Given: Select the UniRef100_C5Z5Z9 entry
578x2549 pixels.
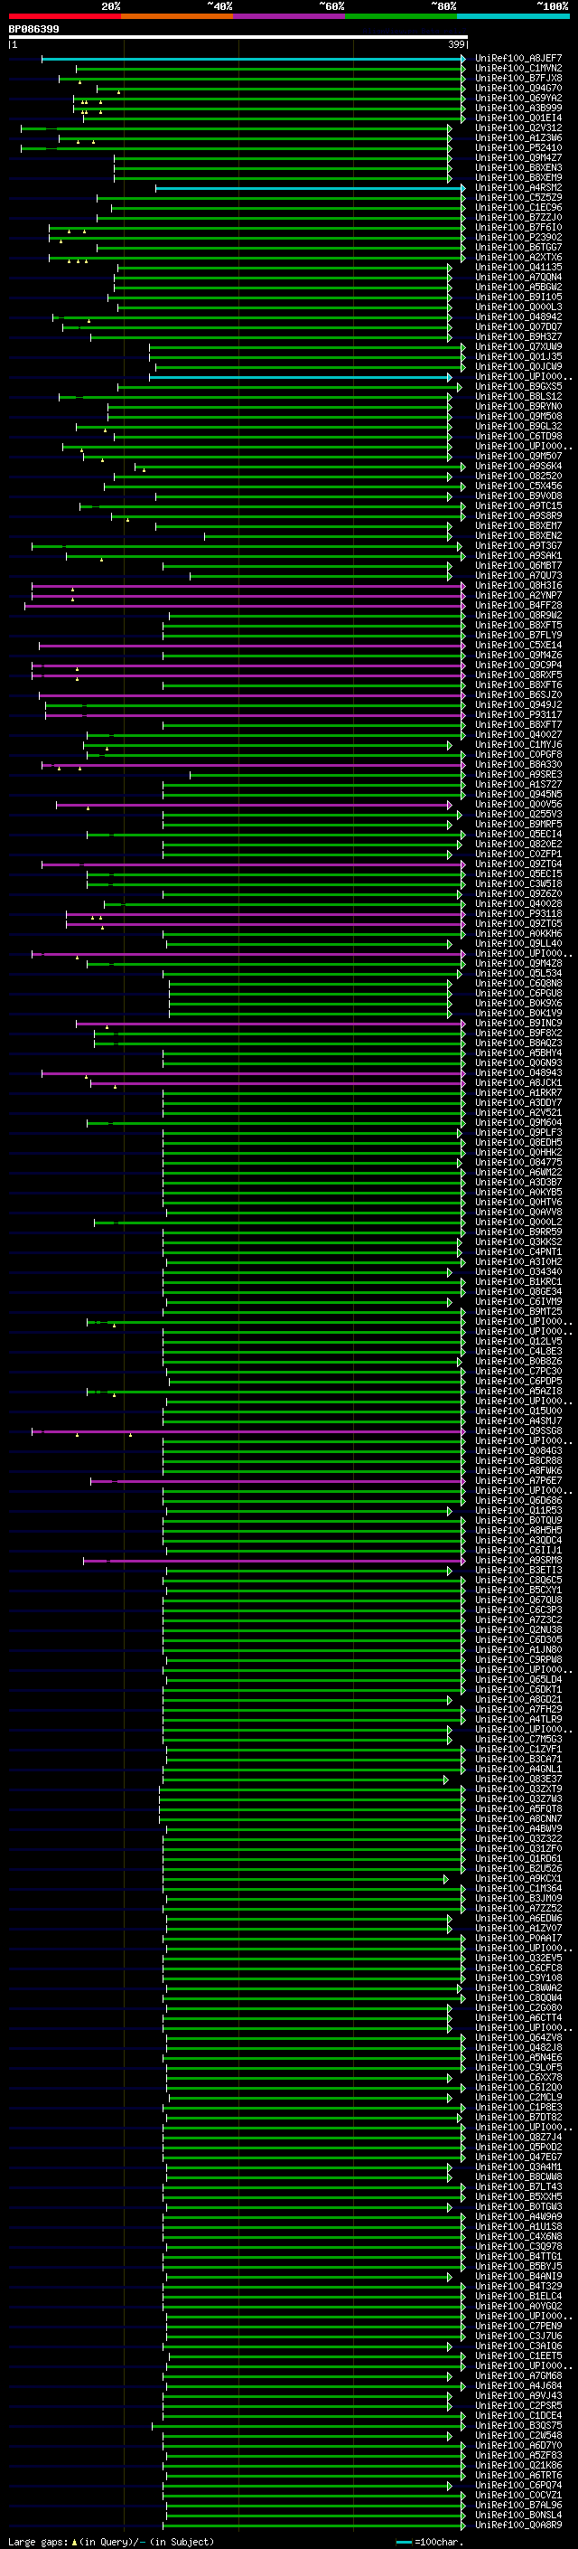Looking at the screenshot, I should tap(517, 197).
